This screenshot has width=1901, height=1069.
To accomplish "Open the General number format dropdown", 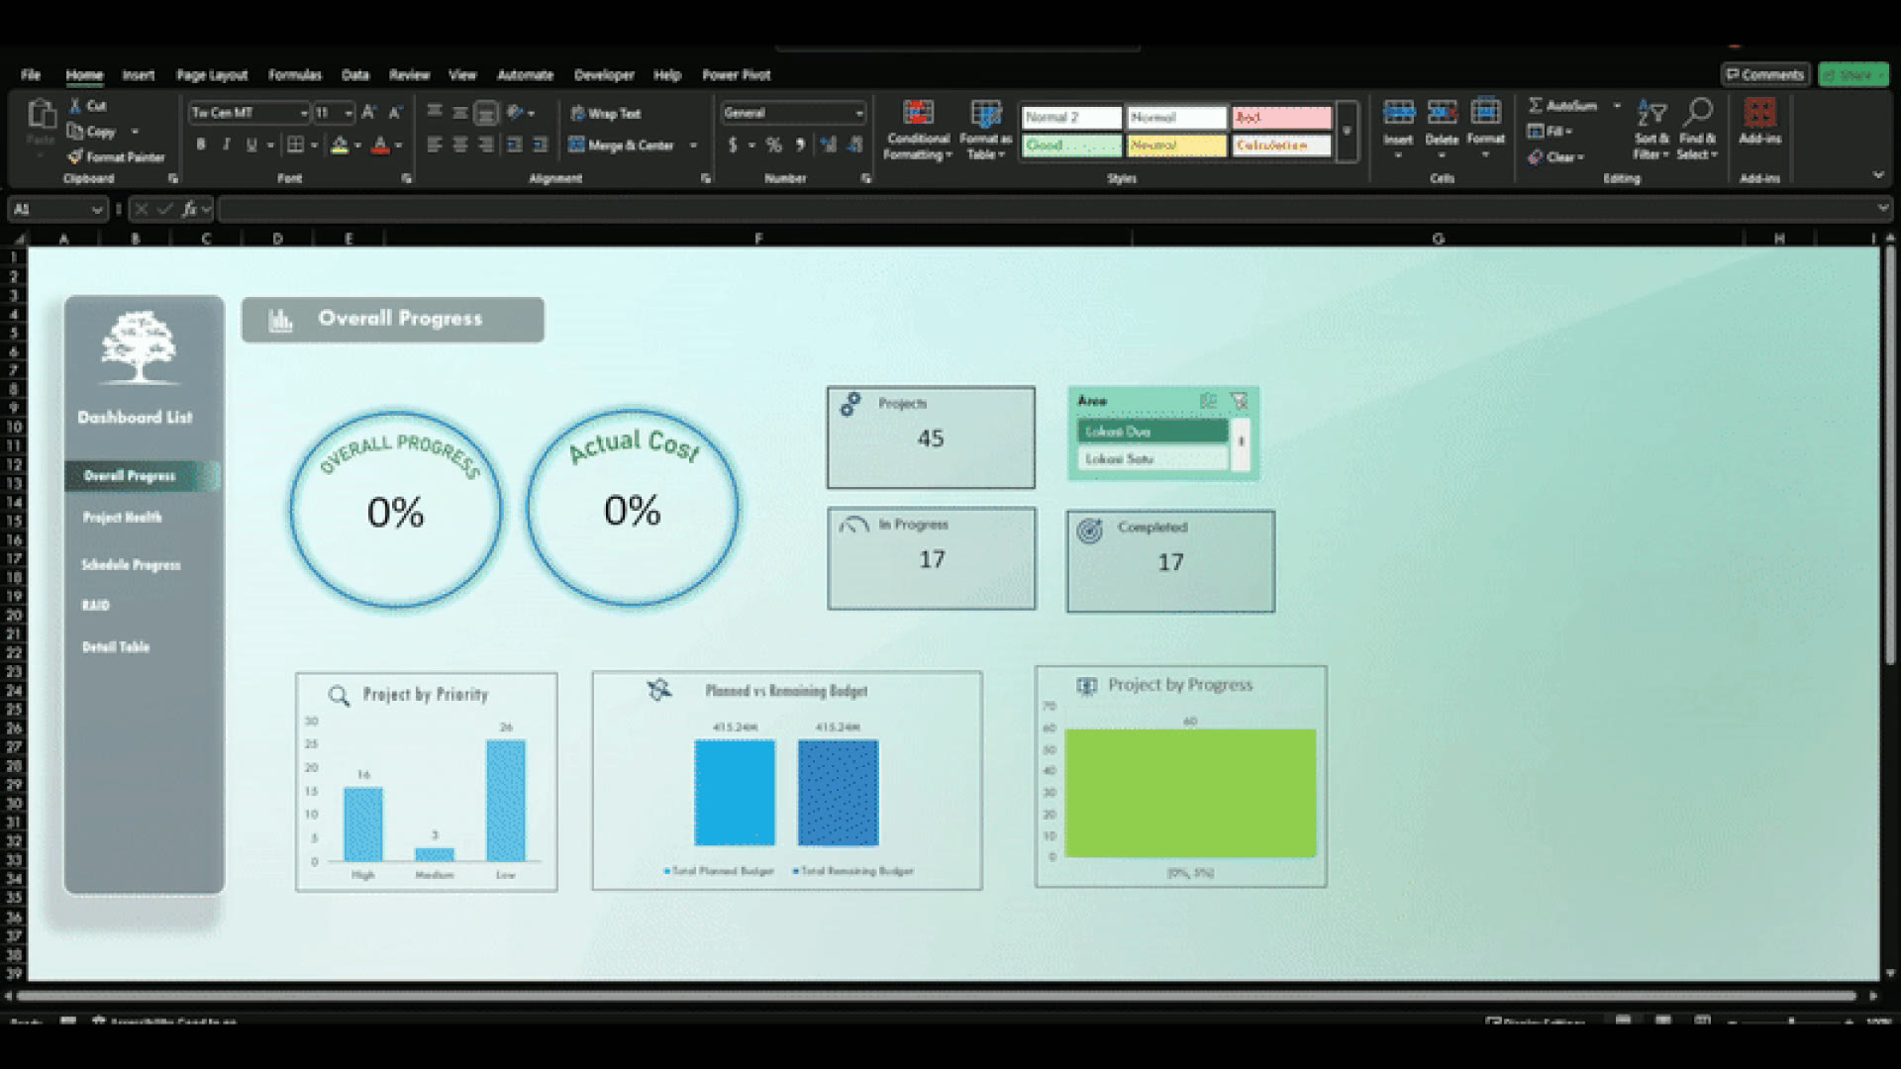I will [857, 113].
